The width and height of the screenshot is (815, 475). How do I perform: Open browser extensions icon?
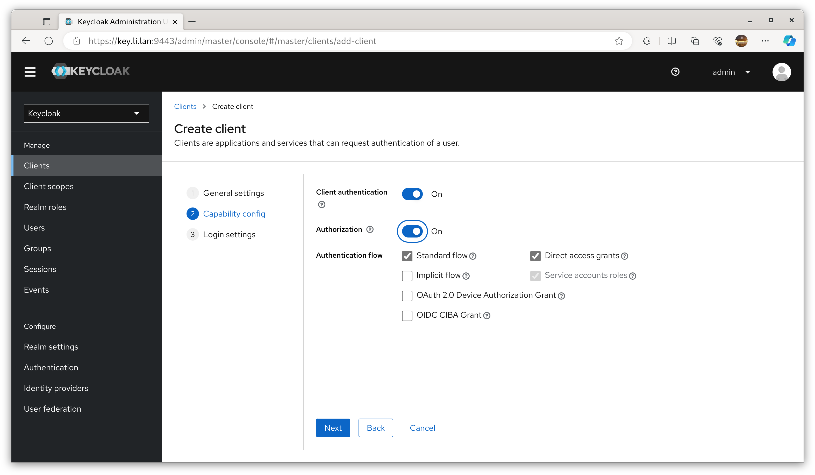coord(647,41)
